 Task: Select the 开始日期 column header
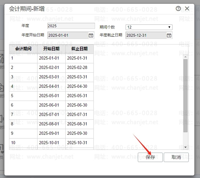(x=51, y=49)
